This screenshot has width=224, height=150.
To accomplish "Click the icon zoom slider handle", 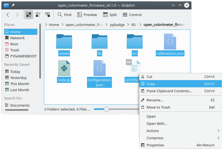I will click(x=106, y=109).
